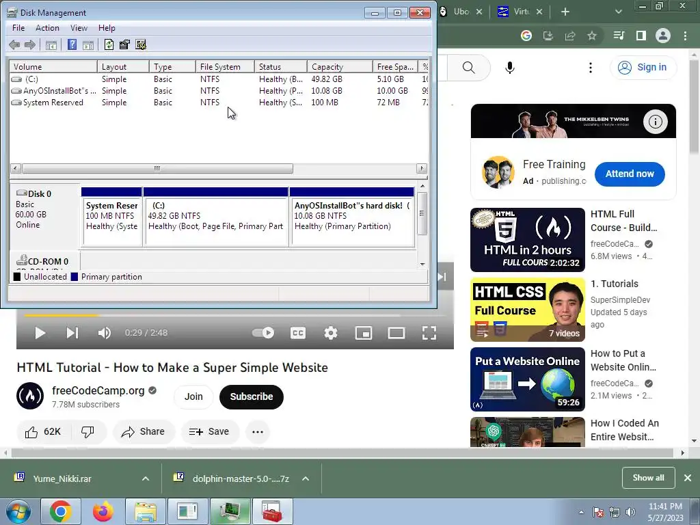Screen dimensions: 700x525
Task: Open the Help menu in Disk Management
Action: 107,27
